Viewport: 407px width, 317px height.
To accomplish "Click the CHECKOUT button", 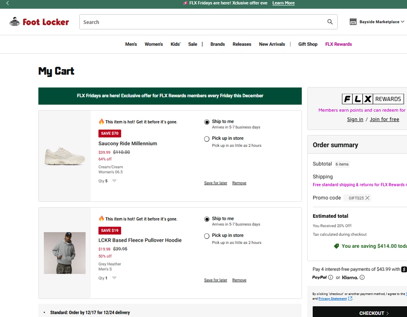I will 372,313.
